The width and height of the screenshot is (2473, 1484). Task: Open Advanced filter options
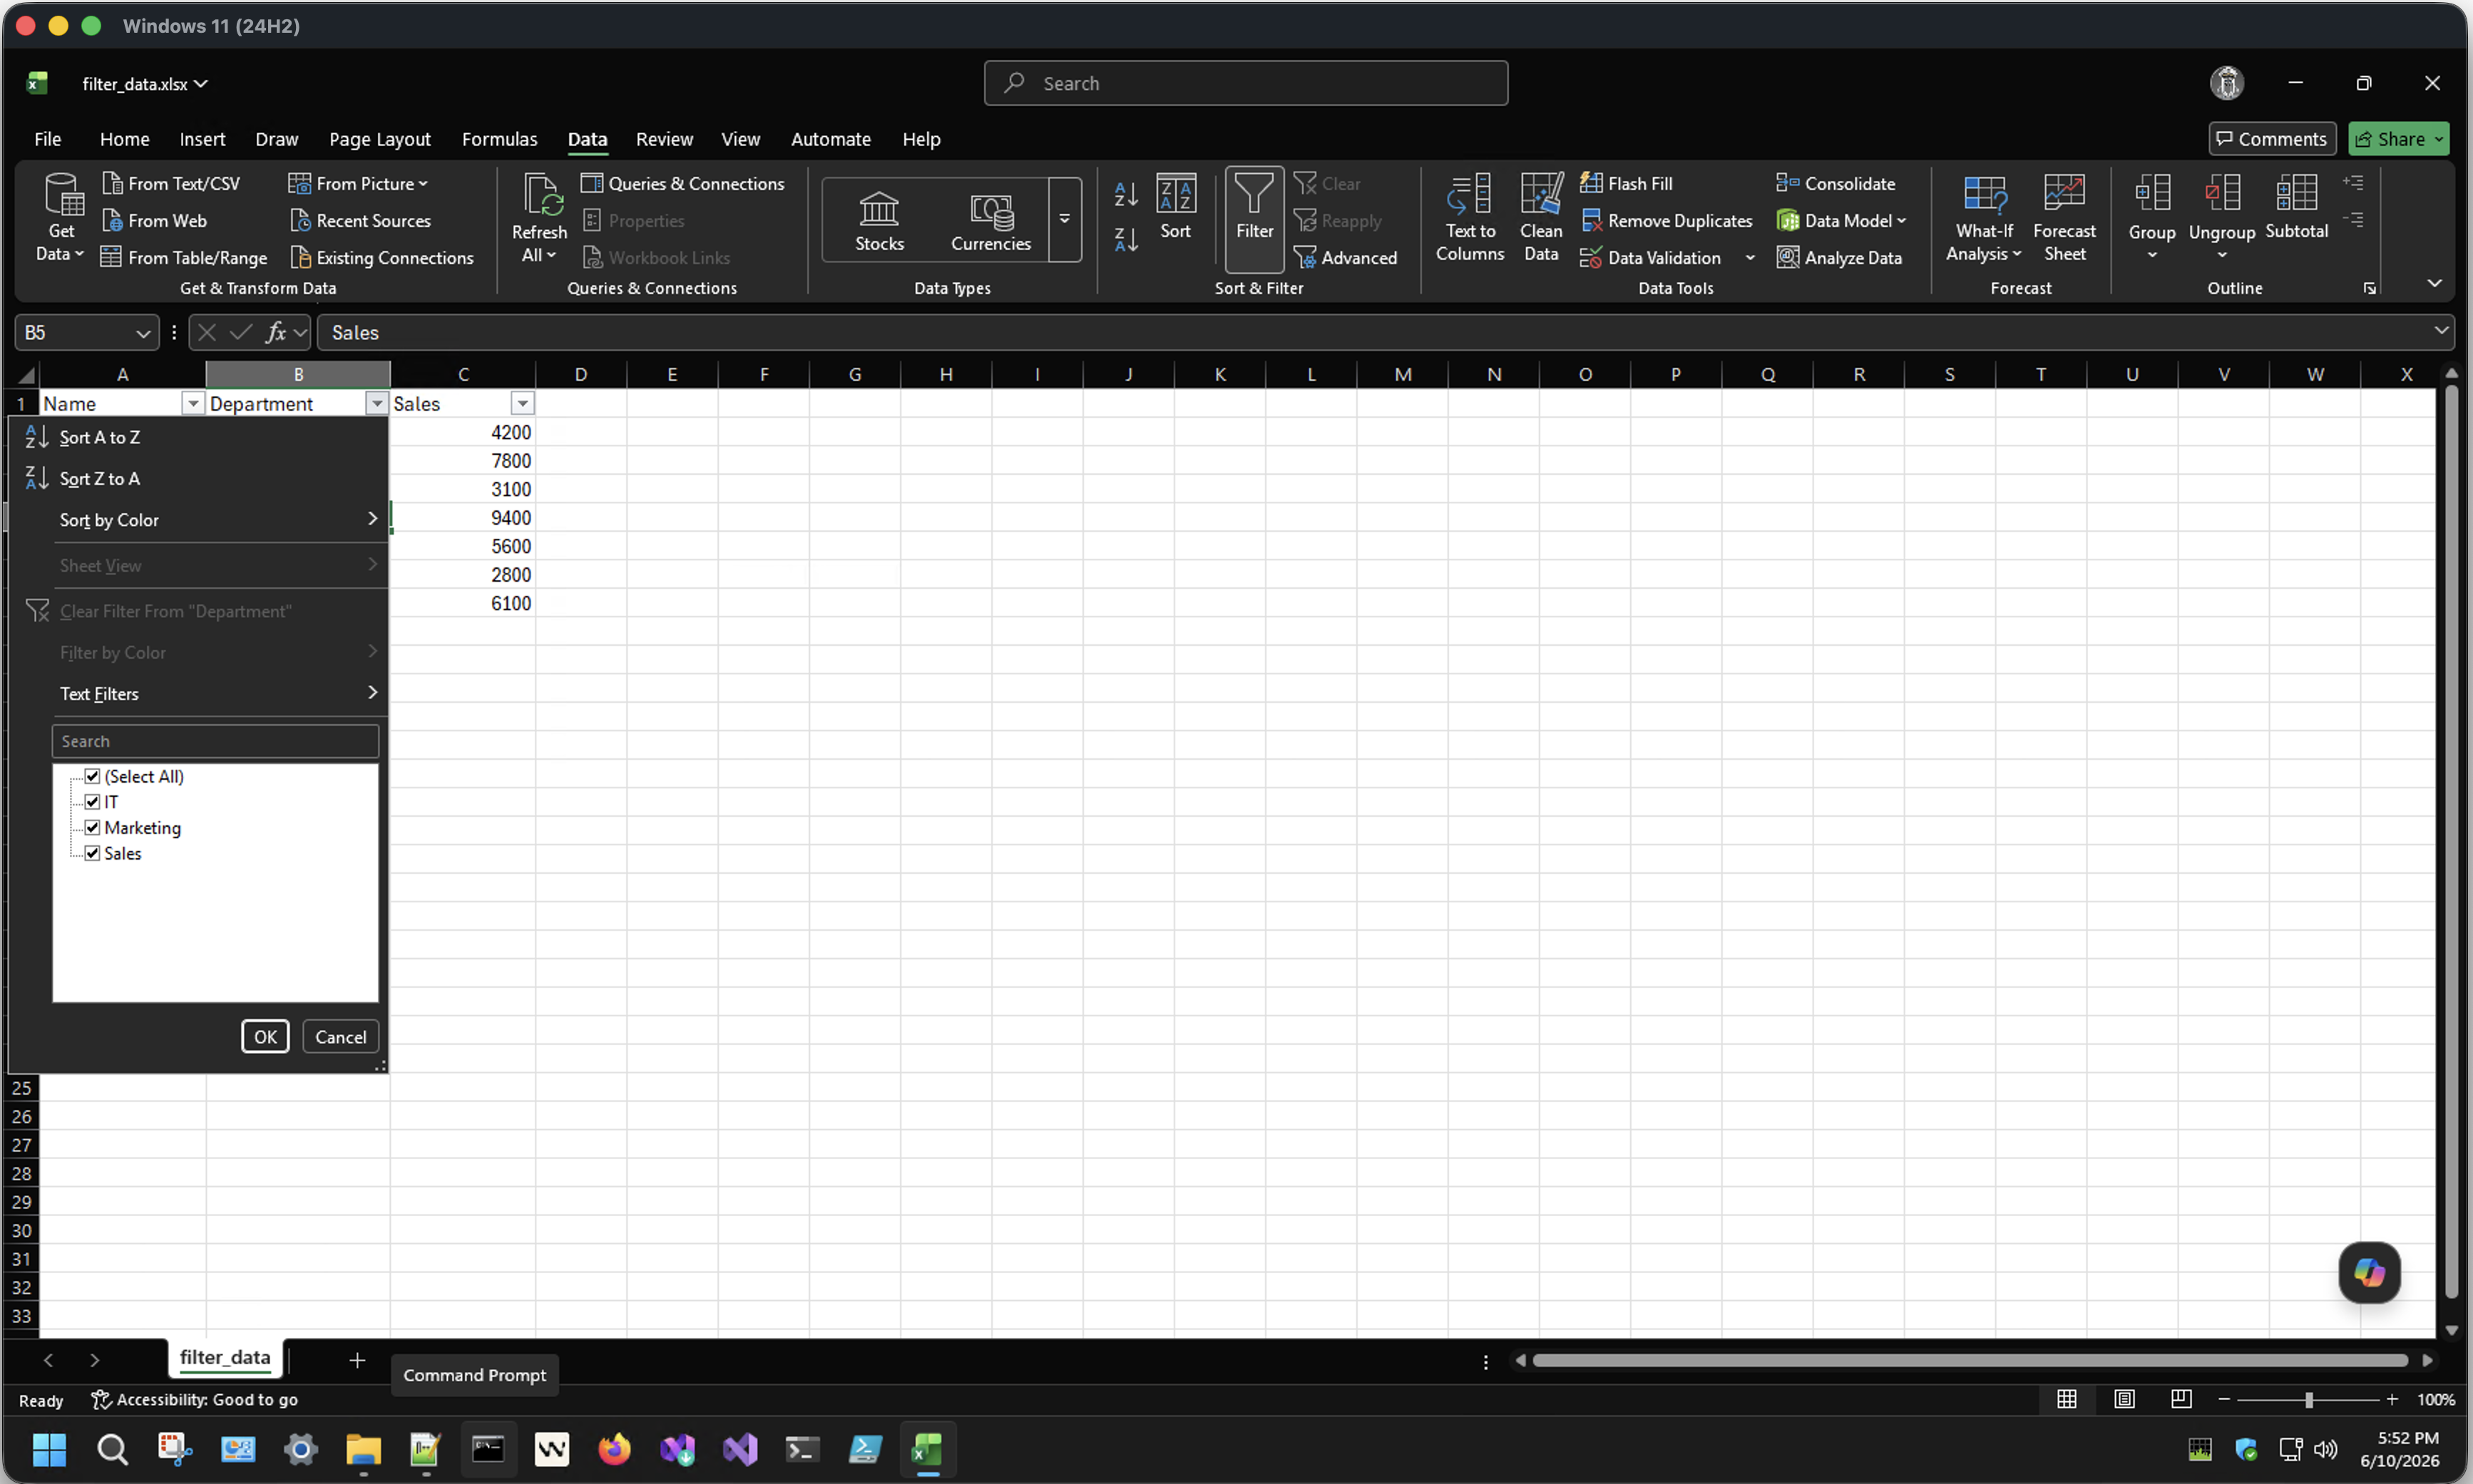[1346, 257]
